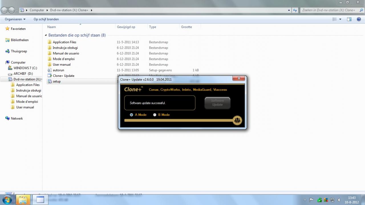Select the A Mode radio button
The height and width of the screenshot is (205, 365).
tap(131, 115)
